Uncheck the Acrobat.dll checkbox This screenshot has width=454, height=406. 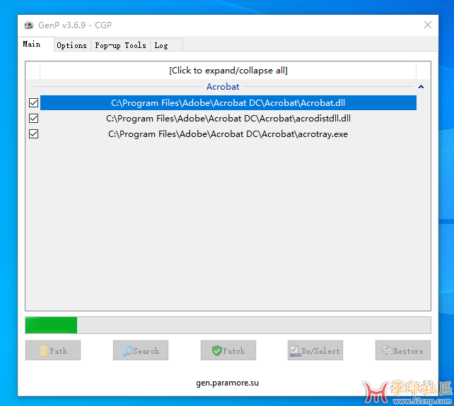(33, 102)
